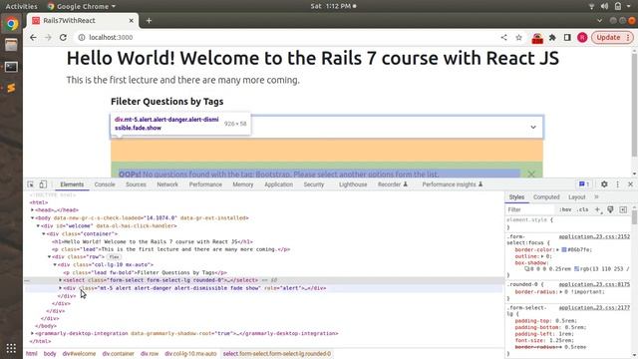Switch to the Elements tab
638x359 pixels.
pyautogui.click(x=72, y=184)
